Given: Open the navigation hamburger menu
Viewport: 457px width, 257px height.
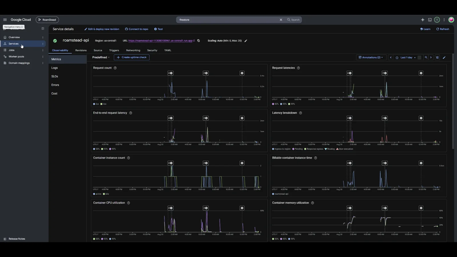Looking at the screenshot, I should tap(5, 20).
